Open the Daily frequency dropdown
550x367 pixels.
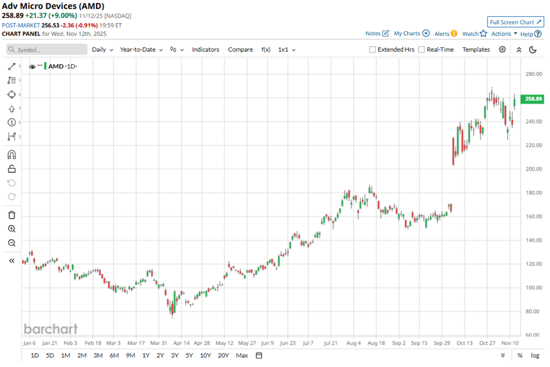click(102, 50)
